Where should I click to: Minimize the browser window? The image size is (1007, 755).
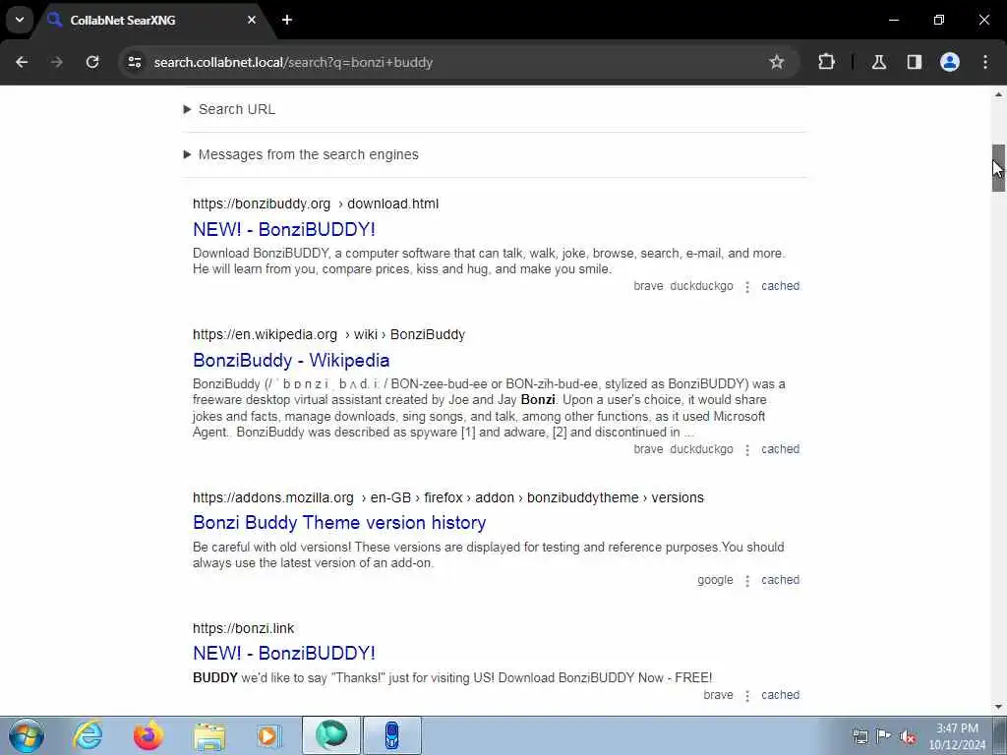(x=893, y=20)
